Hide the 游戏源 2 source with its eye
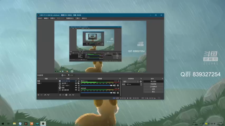 tap(76, 83)
